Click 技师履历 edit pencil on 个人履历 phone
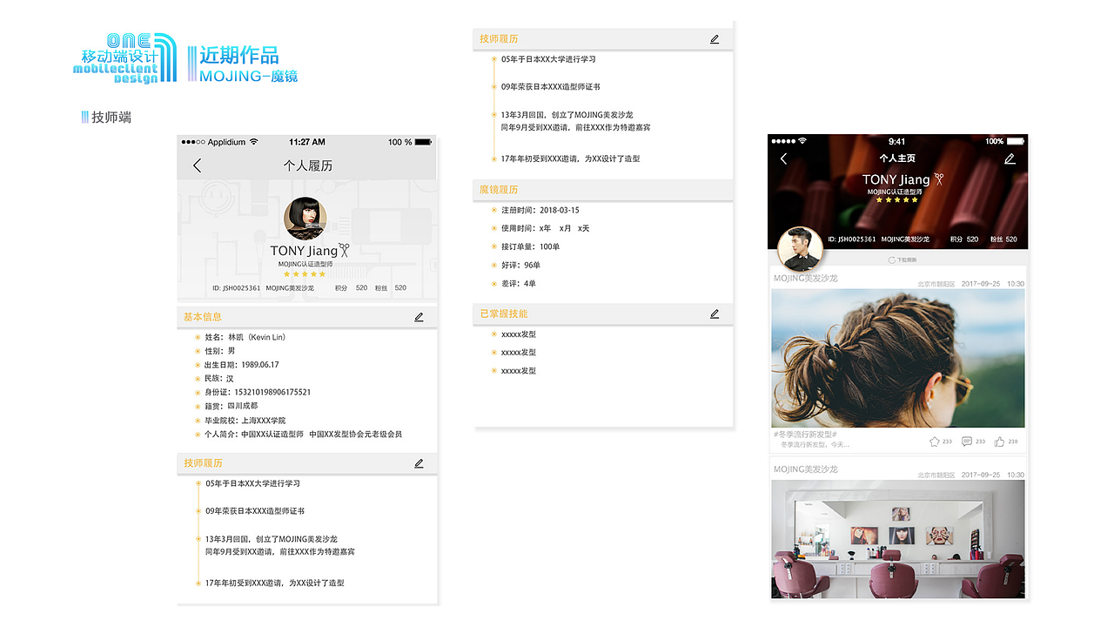Screen dimensions: 1114x627 (x=419, y=463)
